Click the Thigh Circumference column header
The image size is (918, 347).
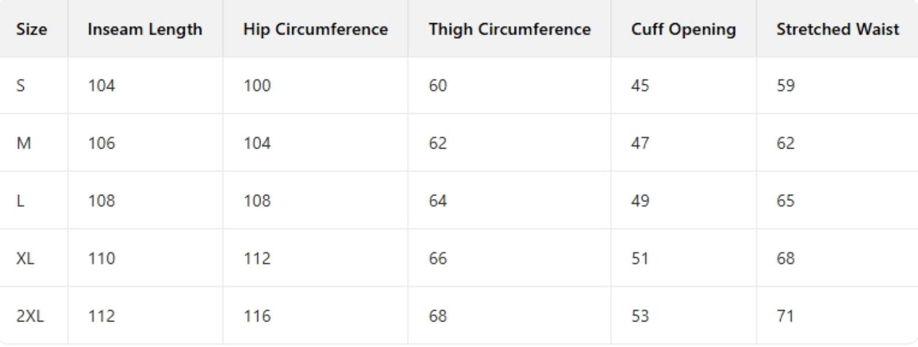509,29
